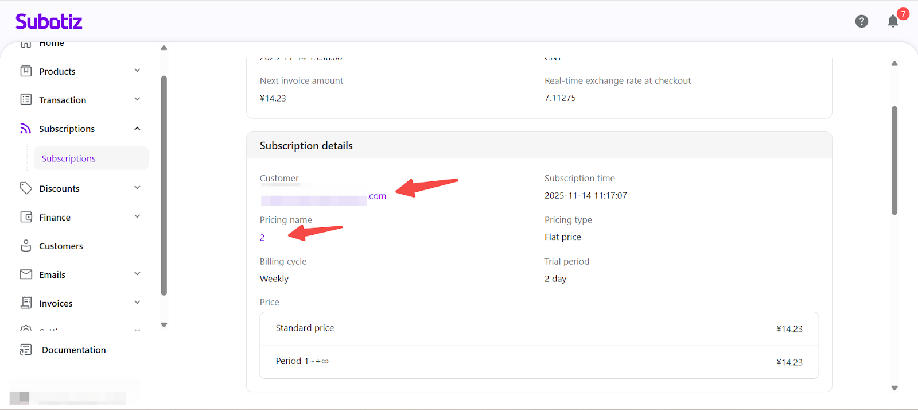
Task: Expand the Transaction menu chevron
Action: [x=137, y=99]
